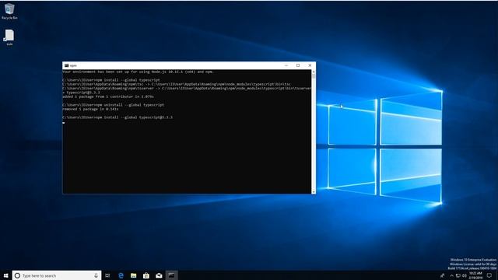Click the 'removed 1 package' output line

(90, 109)
